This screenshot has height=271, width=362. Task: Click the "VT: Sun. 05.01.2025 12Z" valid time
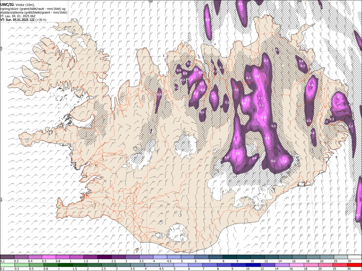tap(18, 20)
